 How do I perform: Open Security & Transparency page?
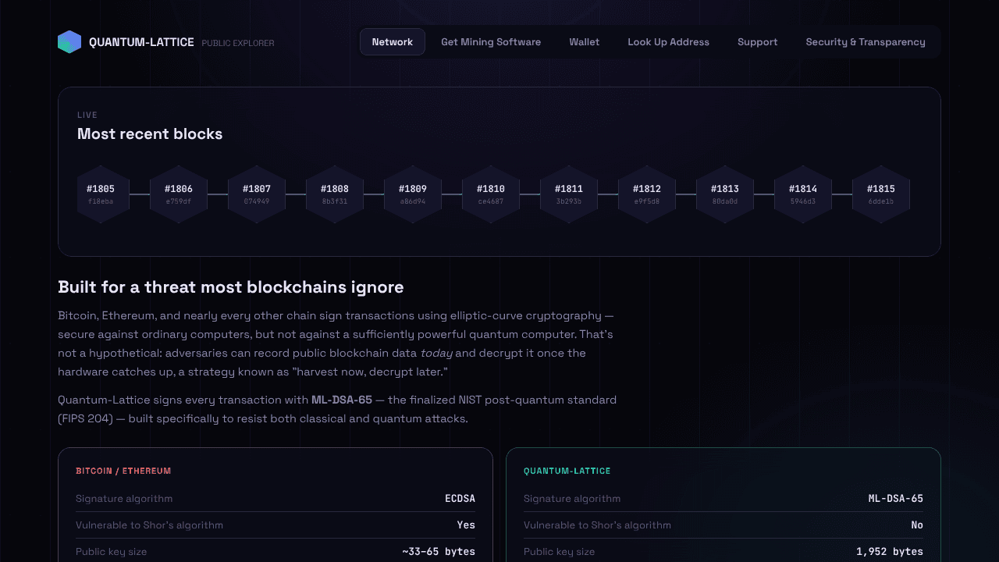point(866,42)
